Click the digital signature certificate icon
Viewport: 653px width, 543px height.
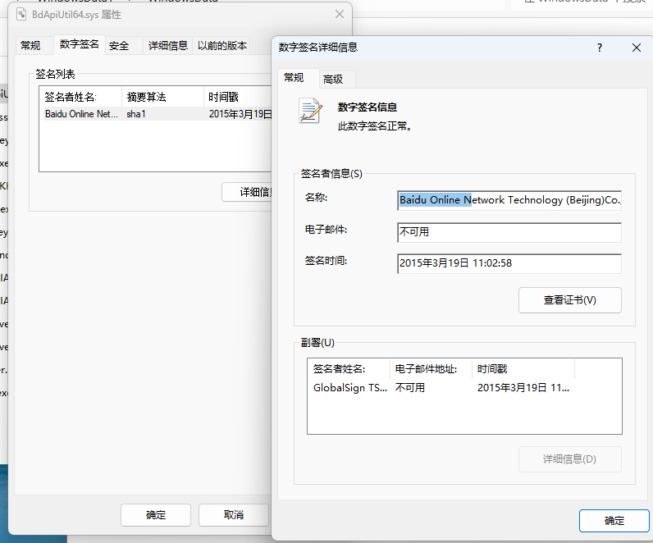[310, 111]
